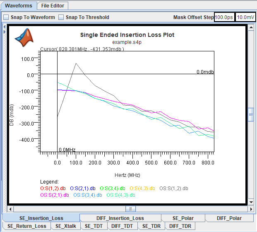Show the DIFF_TDR tab

coord(180,226)
